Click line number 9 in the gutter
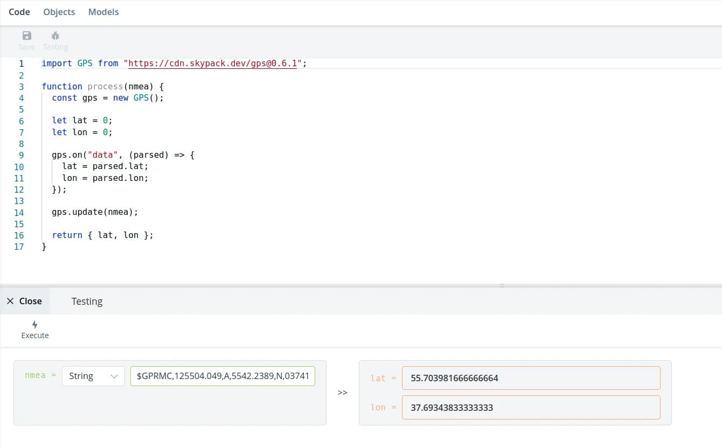The width and height of the screenshot is (722, 448). pos(21,155)
